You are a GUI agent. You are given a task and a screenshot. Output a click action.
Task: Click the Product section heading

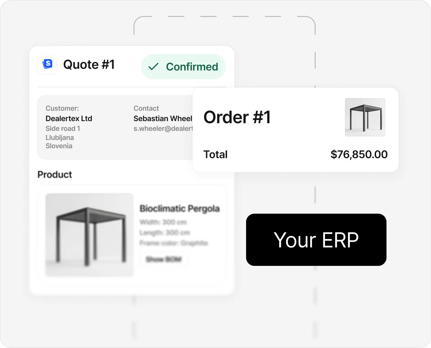(55, 174)
